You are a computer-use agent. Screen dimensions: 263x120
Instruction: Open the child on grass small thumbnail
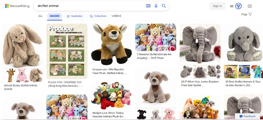click(x=230, y=72)
